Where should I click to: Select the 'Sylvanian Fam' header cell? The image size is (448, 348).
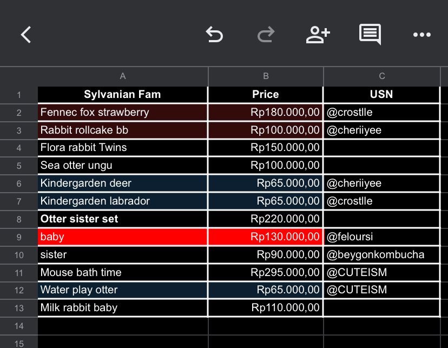coord(123,95)
